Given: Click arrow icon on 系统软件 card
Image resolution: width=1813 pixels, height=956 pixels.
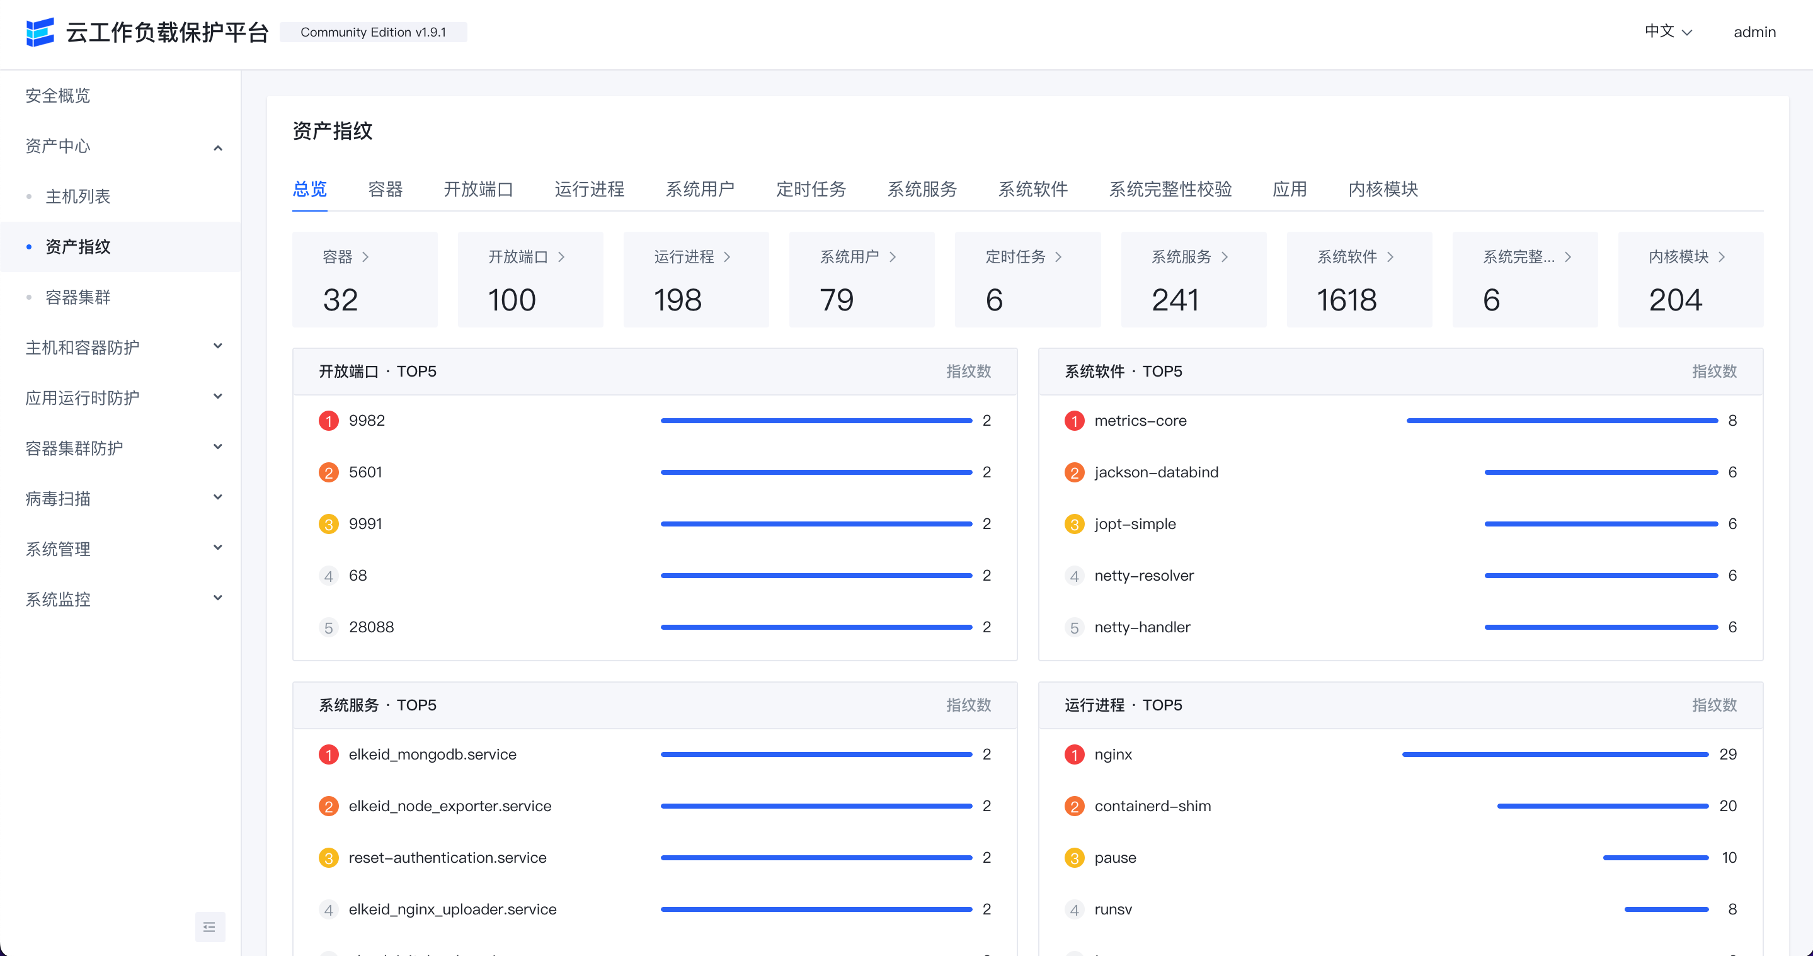Looking at the screenshot, I should point(1390,258).
